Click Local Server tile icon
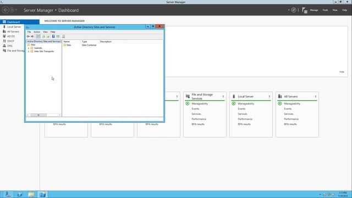352x198 pixels. [x=234, y=97]
